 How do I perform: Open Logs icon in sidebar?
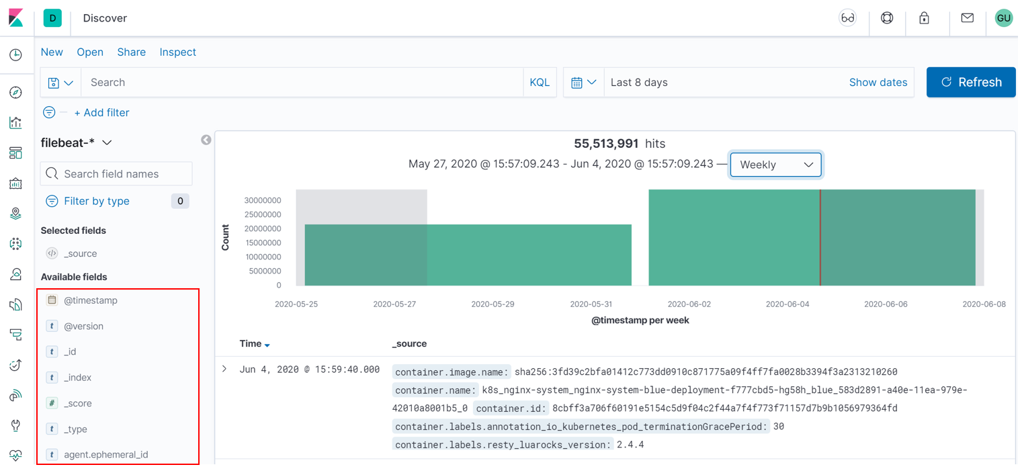pos(16,305)
